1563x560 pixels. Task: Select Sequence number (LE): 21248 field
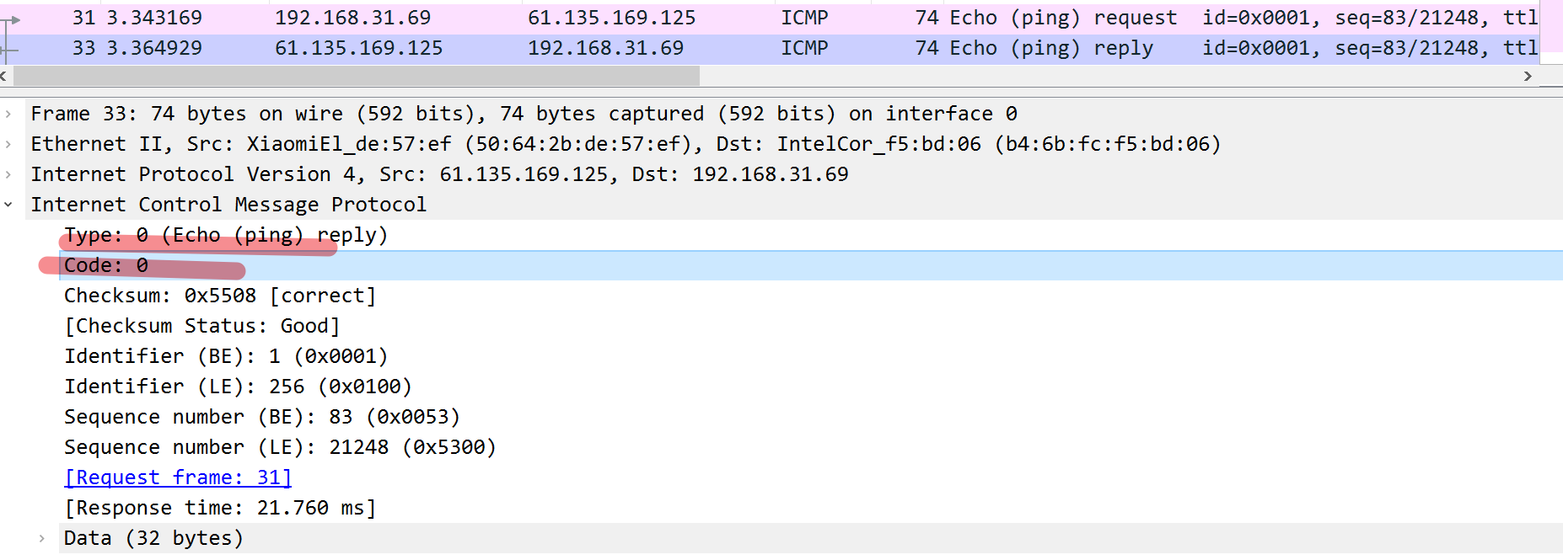coord(279,447)
